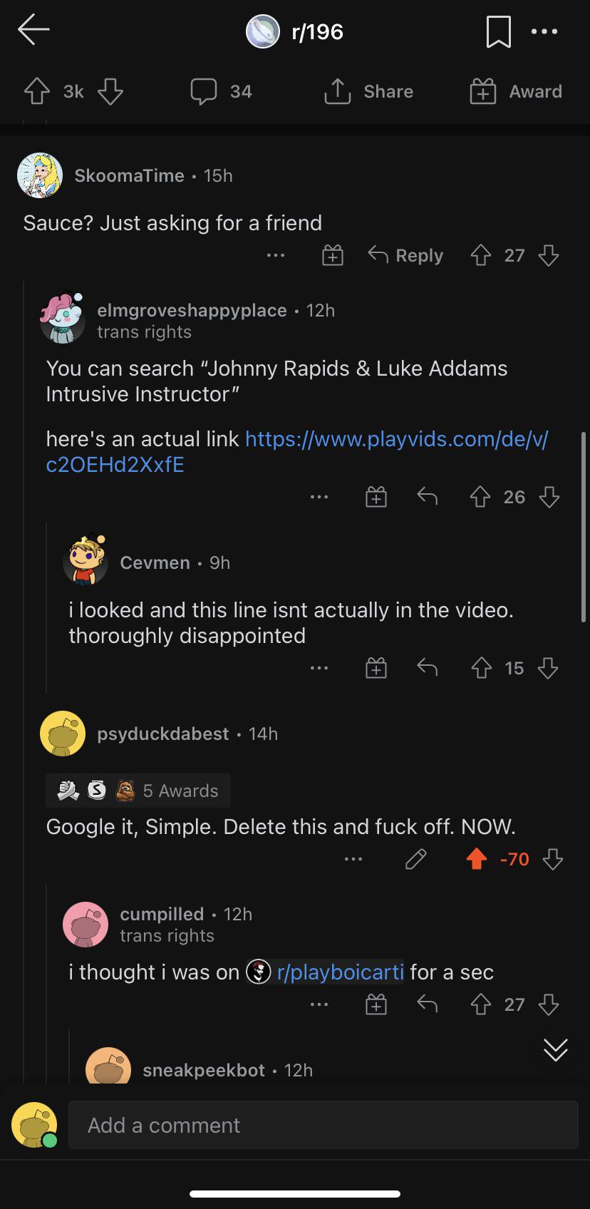Image resolution: width=590 pixels, height=1209 pixels.
Task: Open options menu on elmgroveshappyplace's comment
Action: (x=319, y=497)
